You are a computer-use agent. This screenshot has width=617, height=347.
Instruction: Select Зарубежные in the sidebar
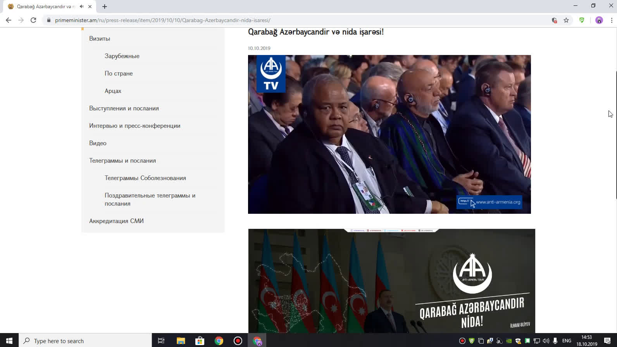click(x=122, y=56)
